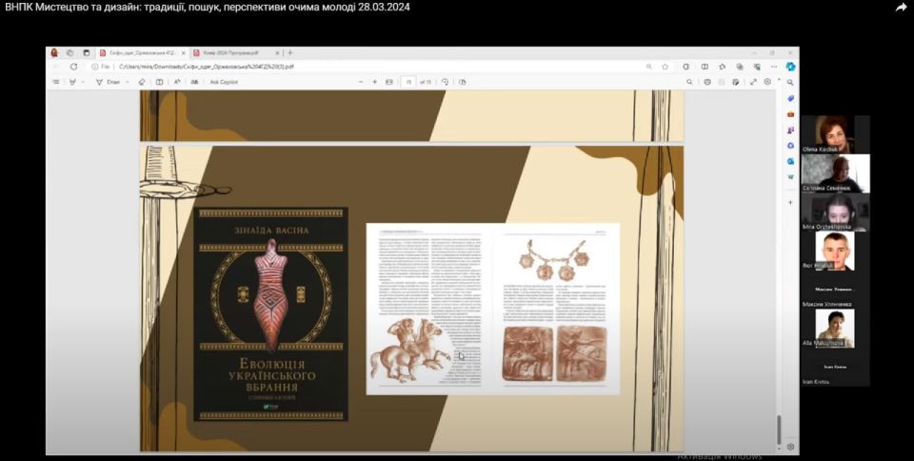Toggle the PDF table of contents sidebar
Screen dimensions: 914x461
pyautogui.click(x=56, y=82)
